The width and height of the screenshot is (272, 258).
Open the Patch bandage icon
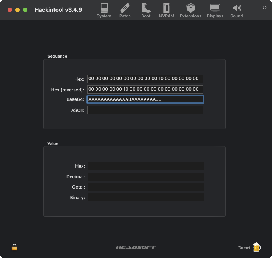[x=125, y=10]
